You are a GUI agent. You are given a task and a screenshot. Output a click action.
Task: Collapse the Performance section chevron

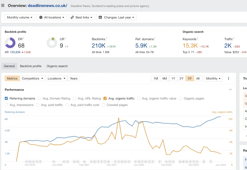(x=230, y=89)
